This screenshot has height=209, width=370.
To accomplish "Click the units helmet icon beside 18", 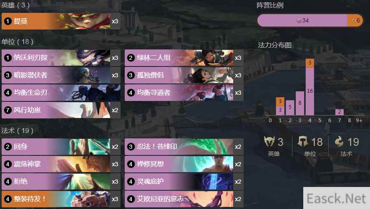I will 302,142.
